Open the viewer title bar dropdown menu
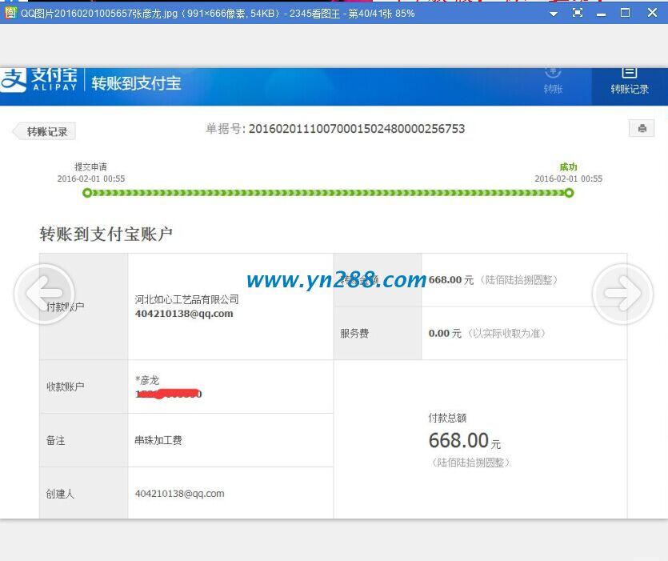 [554, 13]
